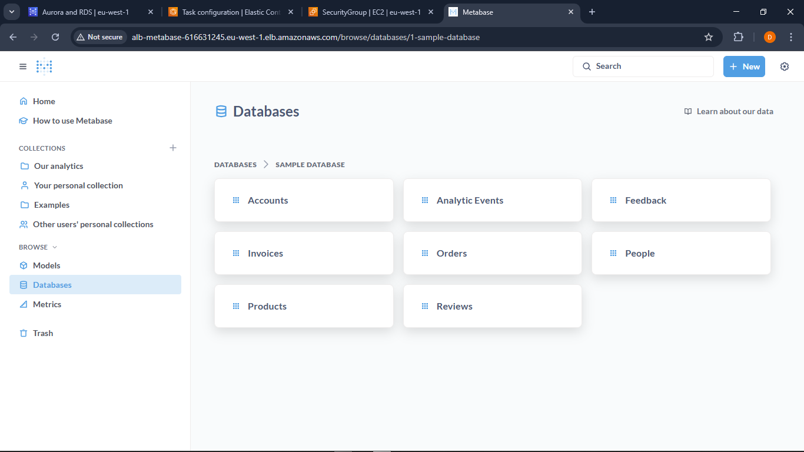Image resolution: width=804 pixels, height=452 pixels.
Task: Go to Models in the sidebar
Action: tap(46, 265)
